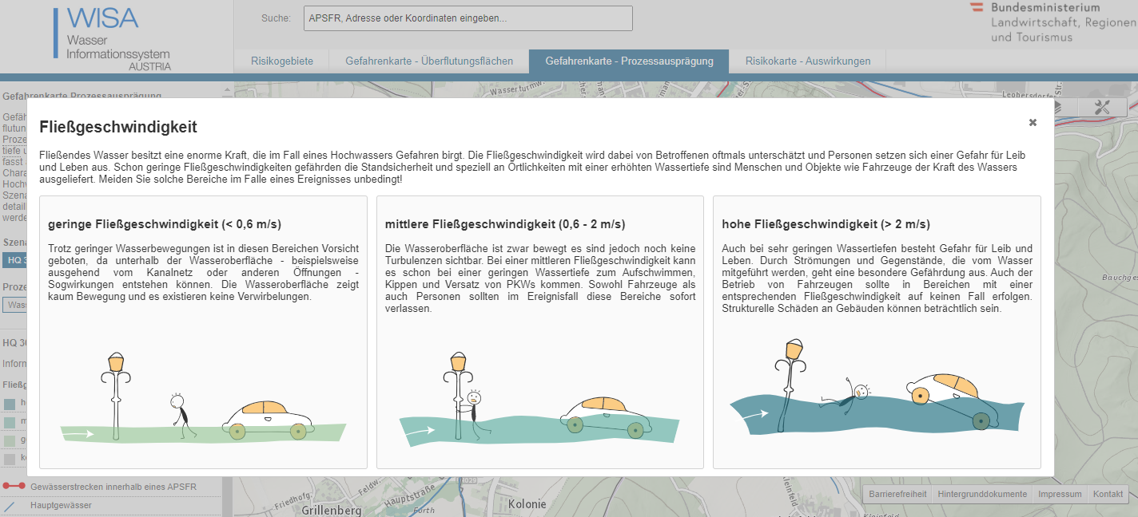Screen dimensions: 1138x517
Task: Select the 'Hauptgewässer' legend label
Action: coord(62,505)
